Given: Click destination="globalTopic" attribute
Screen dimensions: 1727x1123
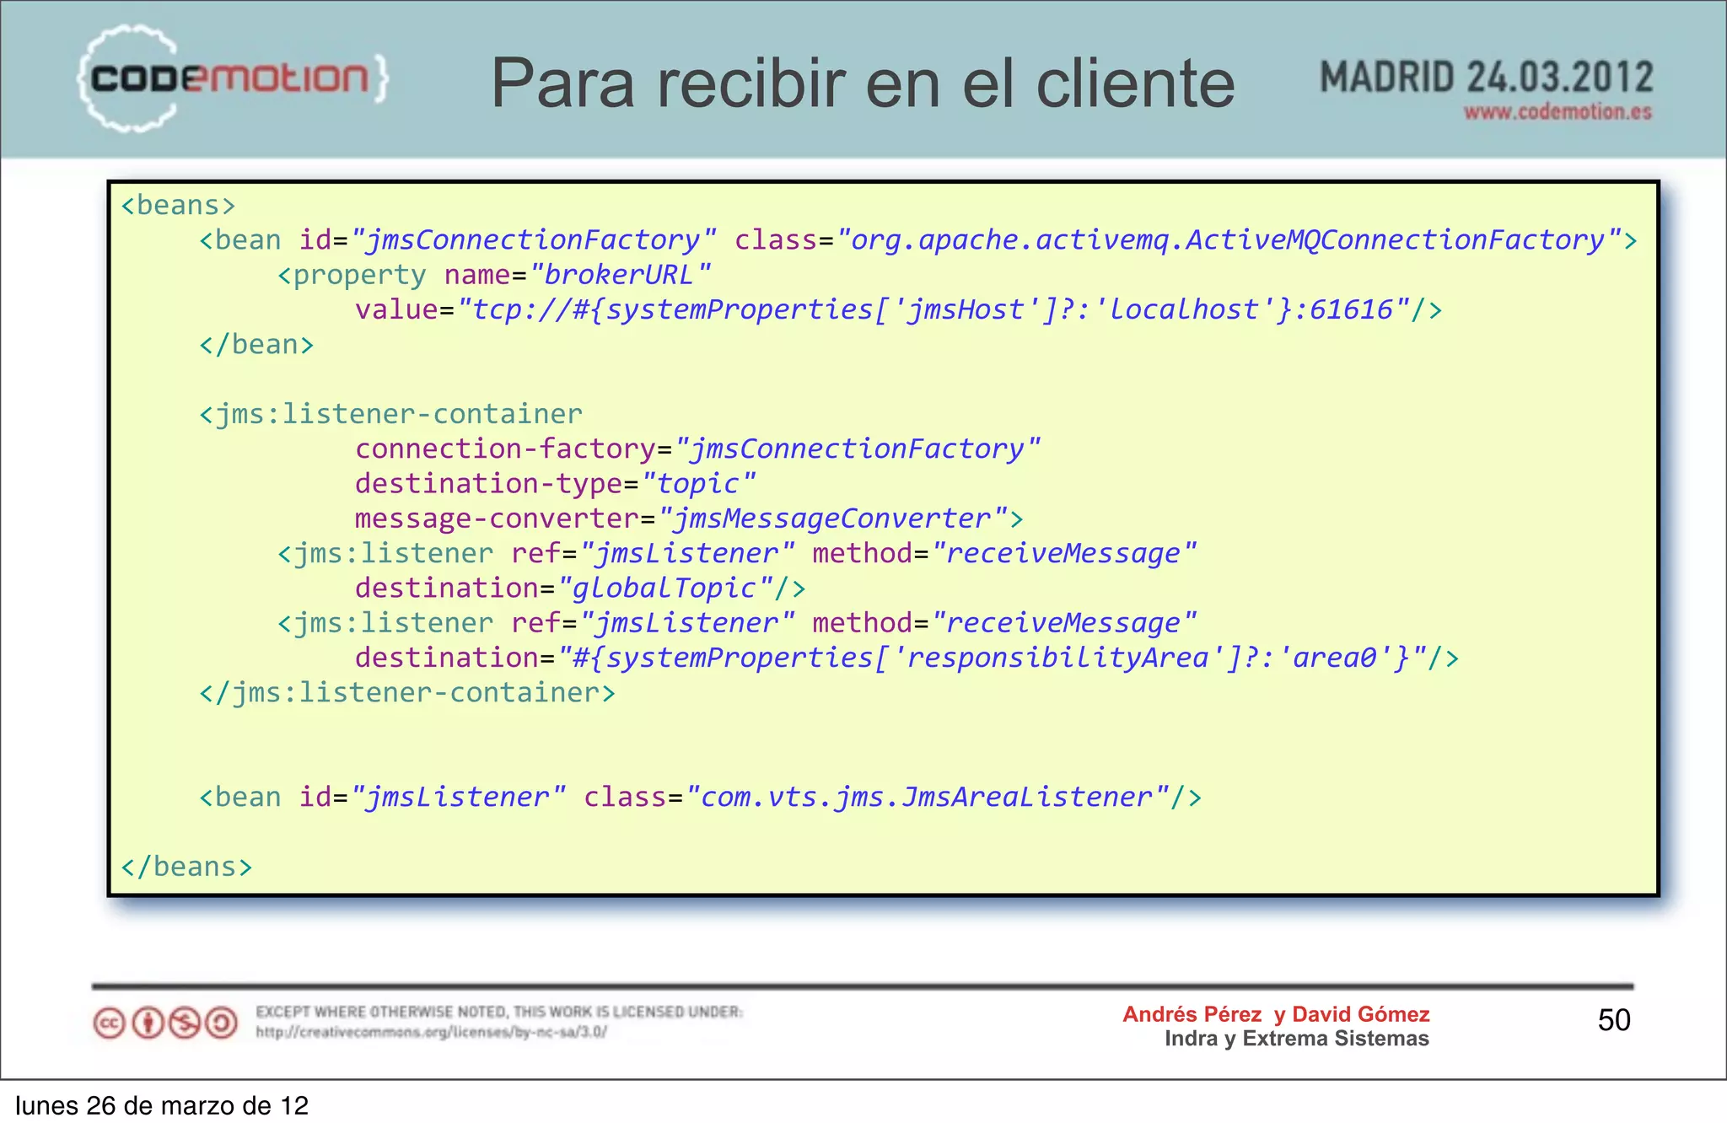Looking at the screenshot, I should (x=564, y=588).
